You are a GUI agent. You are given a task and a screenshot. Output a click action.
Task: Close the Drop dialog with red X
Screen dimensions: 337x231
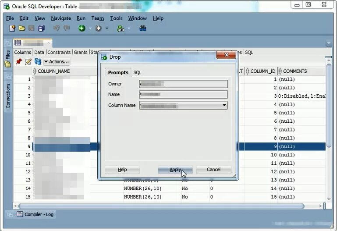click(226, 55)
